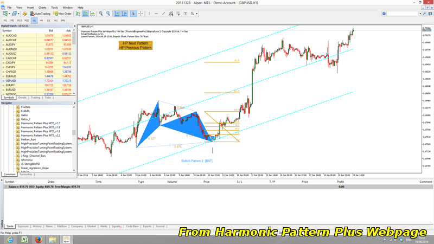Toggle the chart auto scroll icon
This screenshot has height=244, width=434.
coord(117,14)
